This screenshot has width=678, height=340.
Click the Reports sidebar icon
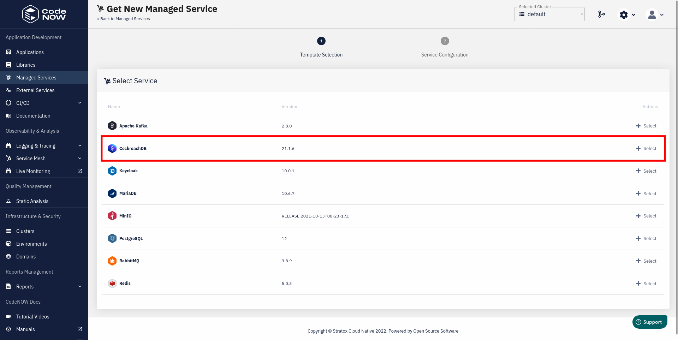point(8,286)
